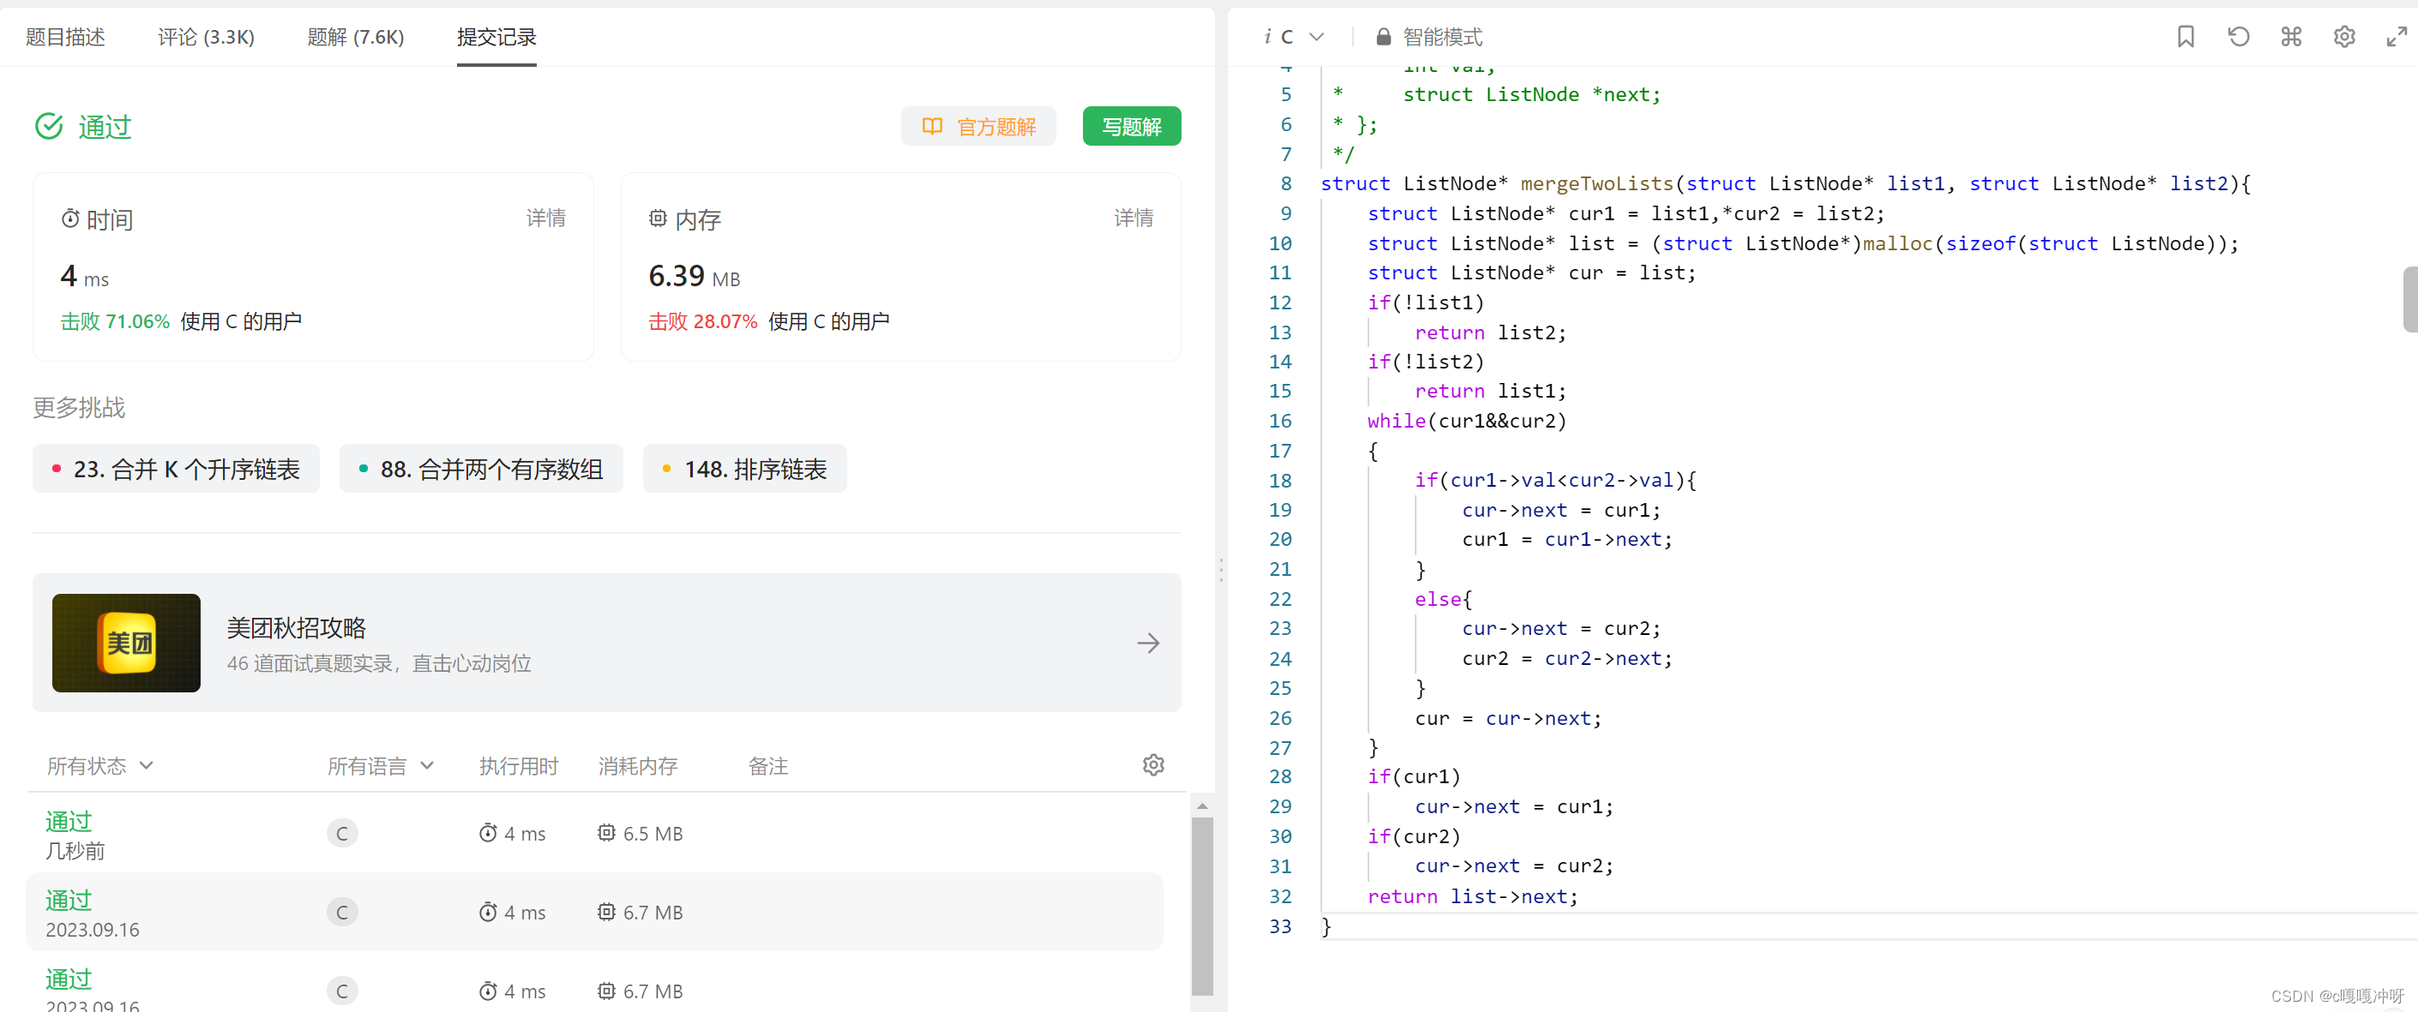This screenshot has height=1012, width=2418.
Task: Open the 题解 (7.6K) tab
Action: click(355, 37)
